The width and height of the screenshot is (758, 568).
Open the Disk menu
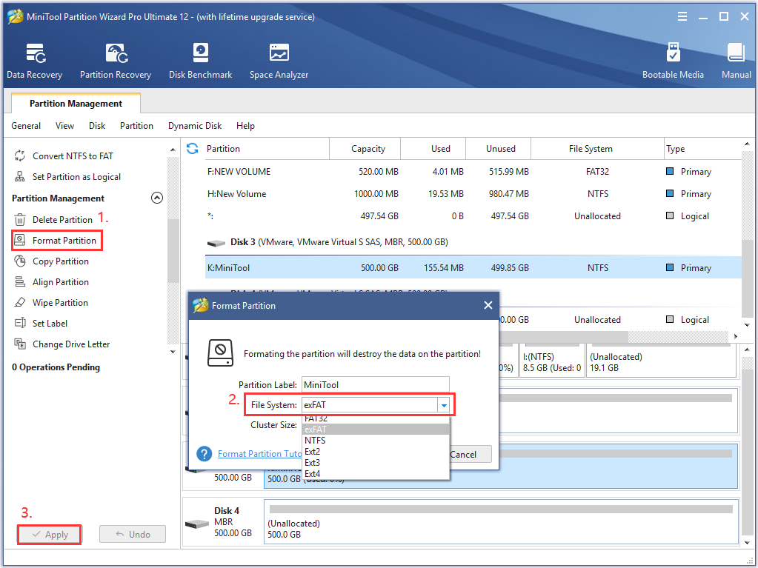pyautogui.click(x=97, y=126)
